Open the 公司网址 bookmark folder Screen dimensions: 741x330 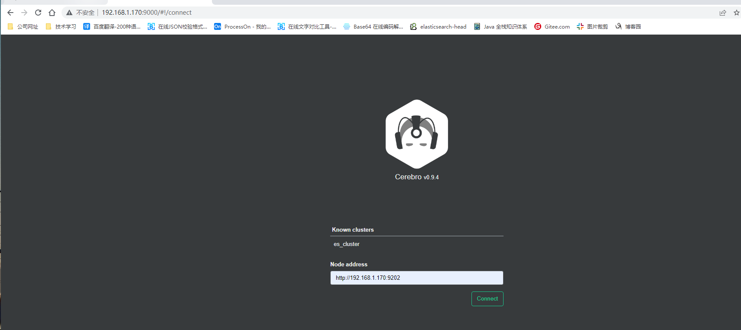pyautogui.click(x=23, y=26)
